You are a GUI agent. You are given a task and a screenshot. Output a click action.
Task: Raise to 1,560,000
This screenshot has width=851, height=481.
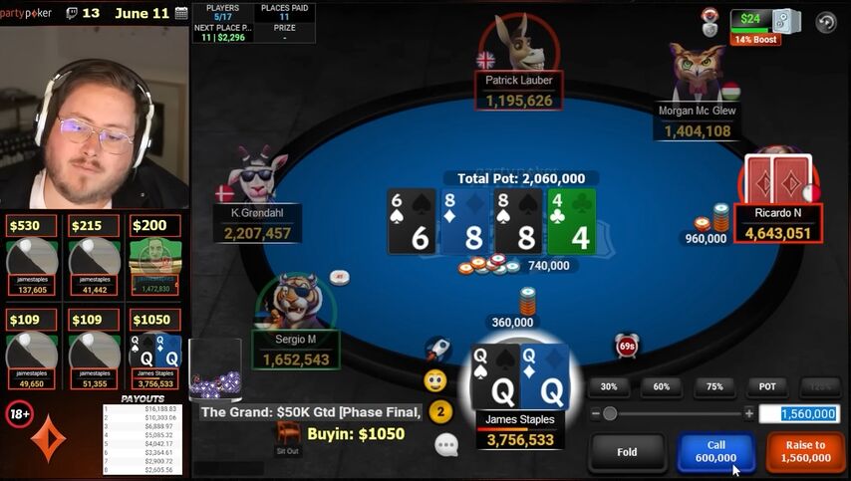click(x=805, y=452)
